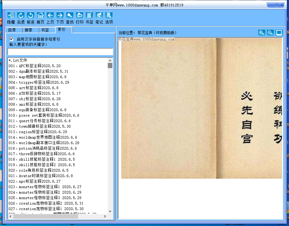The width and height of the screenshot is (289, 226).
Task: Click the 前进 forward toolbar icon
Action: coord(30,16)
